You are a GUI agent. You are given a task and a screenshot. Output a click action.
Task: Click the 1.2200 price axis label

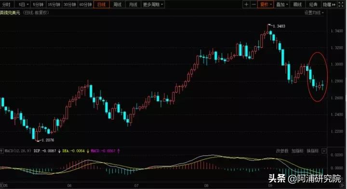(337, 132)
